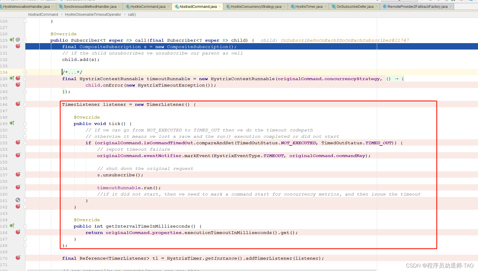This screenshot has height=271, width=478.
Task: Close the AbstractCommand.java tab
Action: coord(220,6)
